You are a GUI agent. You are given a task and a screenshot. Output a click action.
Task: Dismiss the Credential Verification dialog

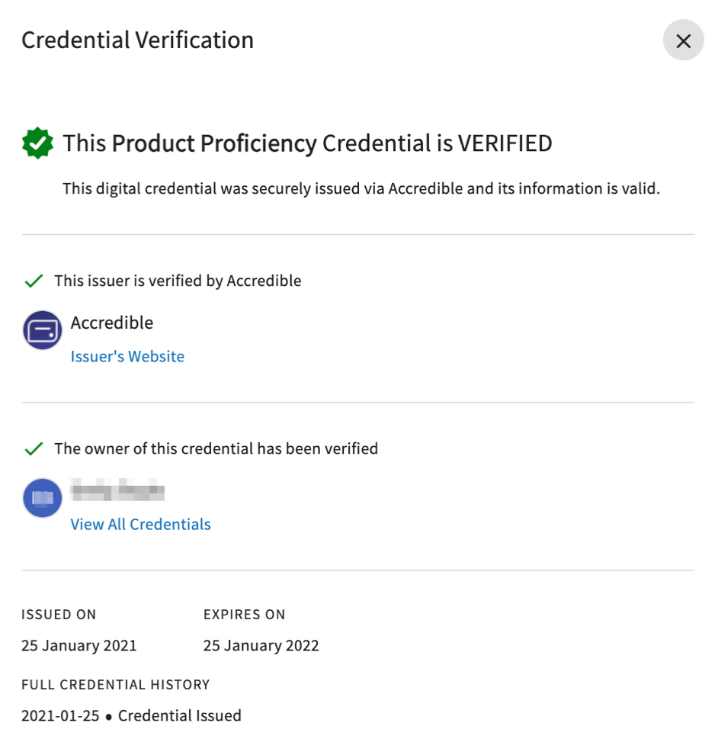click(x=683, y=40)
